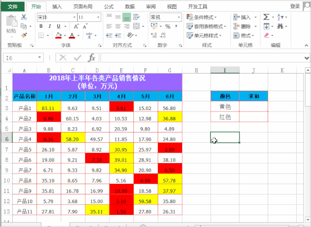Center text horizontally
Screen dimensions: 311x227
pyautogui.click(x=118, y=26)
